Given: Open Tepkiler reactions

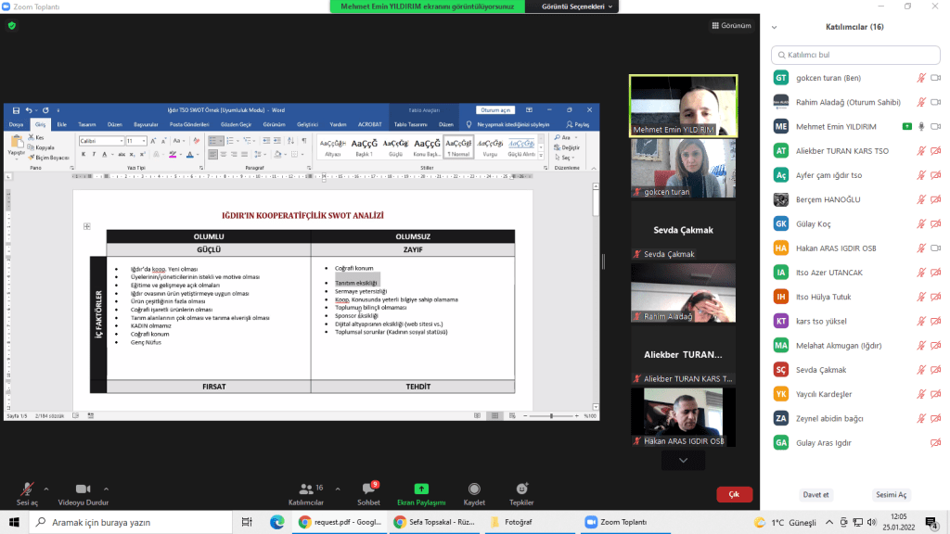Looking at the screenshot, I should 521,489.
